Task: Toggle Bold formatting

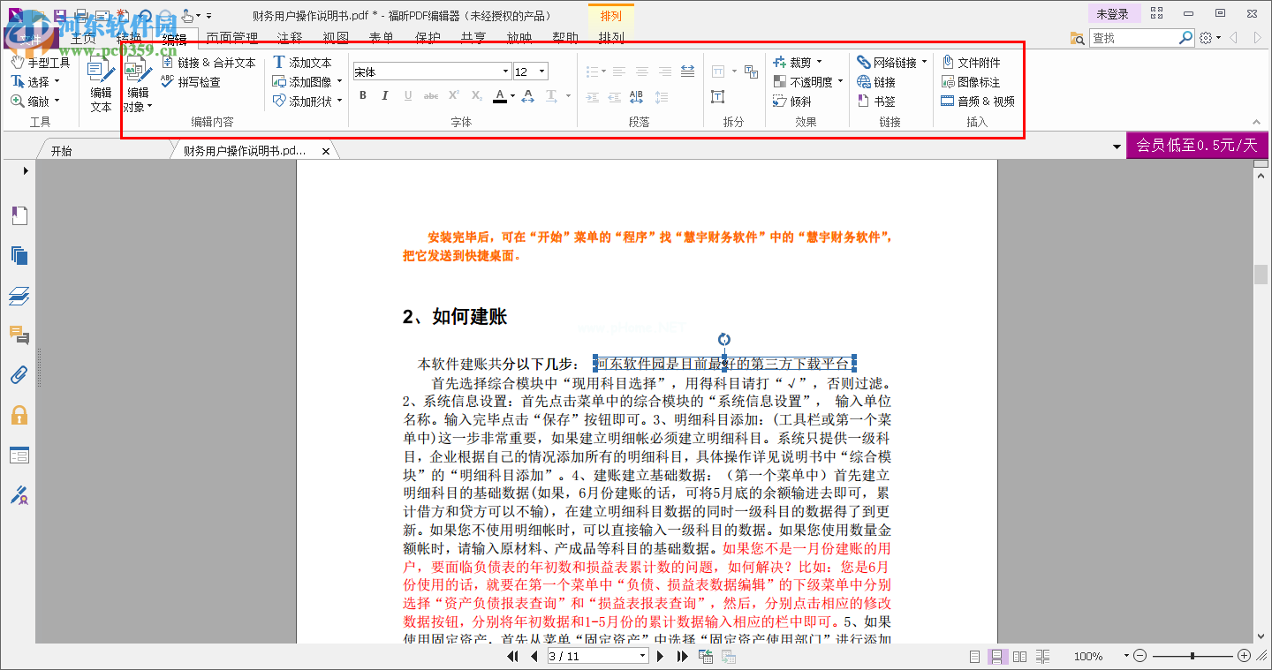Action: (x=362, y=95)
